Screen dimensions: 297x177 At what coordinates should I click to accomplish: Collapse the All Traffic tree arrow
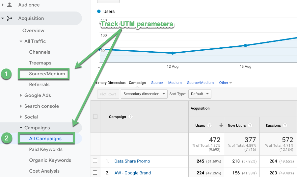[x=21, y=41]
